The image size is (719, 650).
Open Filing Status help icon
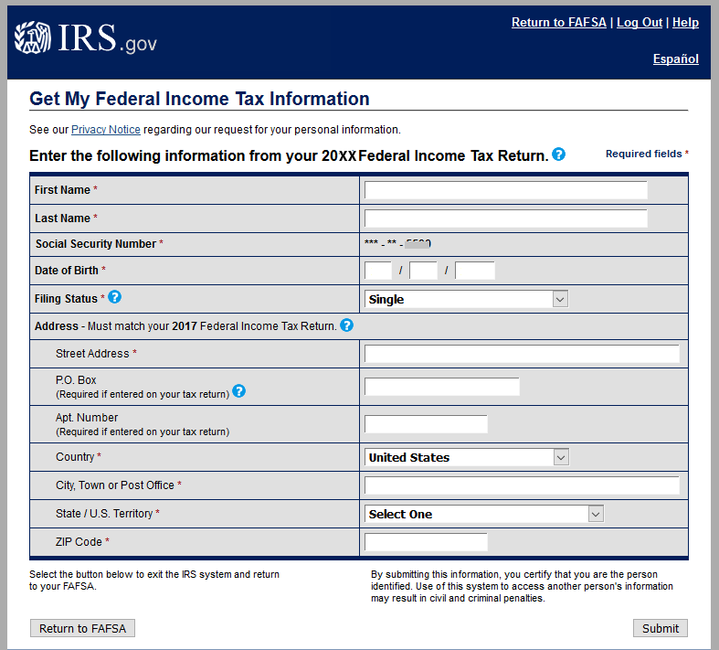click(x=114, y=297)
